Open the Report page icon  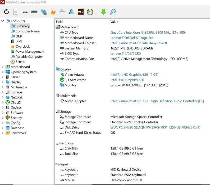16,12
